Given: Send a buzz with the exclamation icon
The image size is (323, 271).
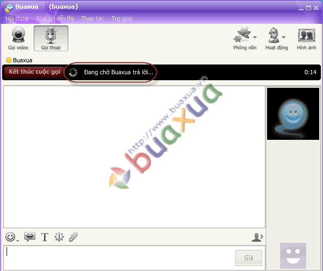Looking at the screenshot, I should (59, 237).
